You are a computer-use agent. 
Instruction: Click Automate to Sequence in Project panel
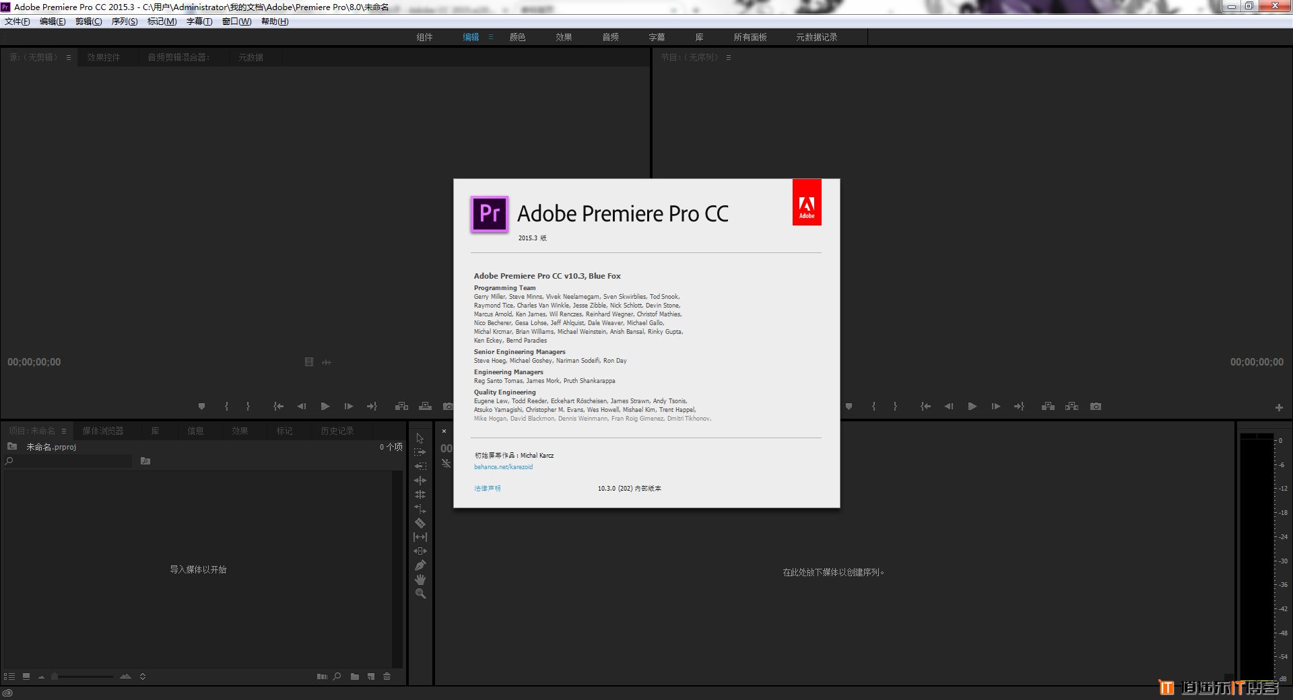(322, 676)
